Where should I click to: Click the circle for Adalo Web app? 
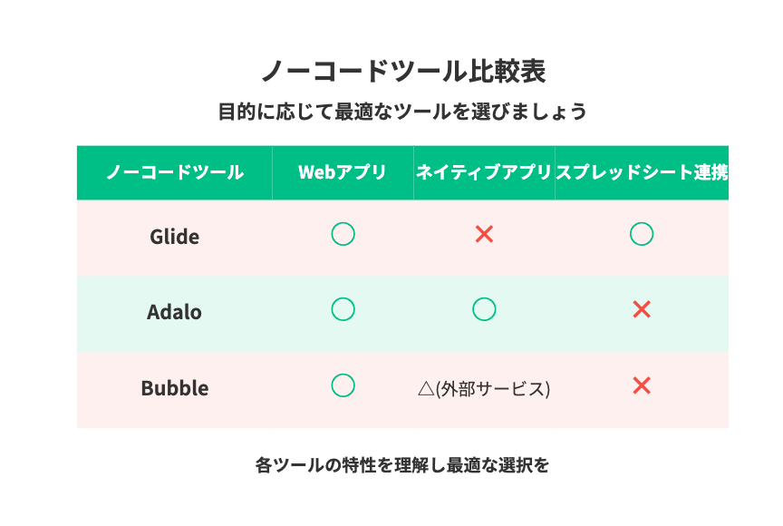343,309
